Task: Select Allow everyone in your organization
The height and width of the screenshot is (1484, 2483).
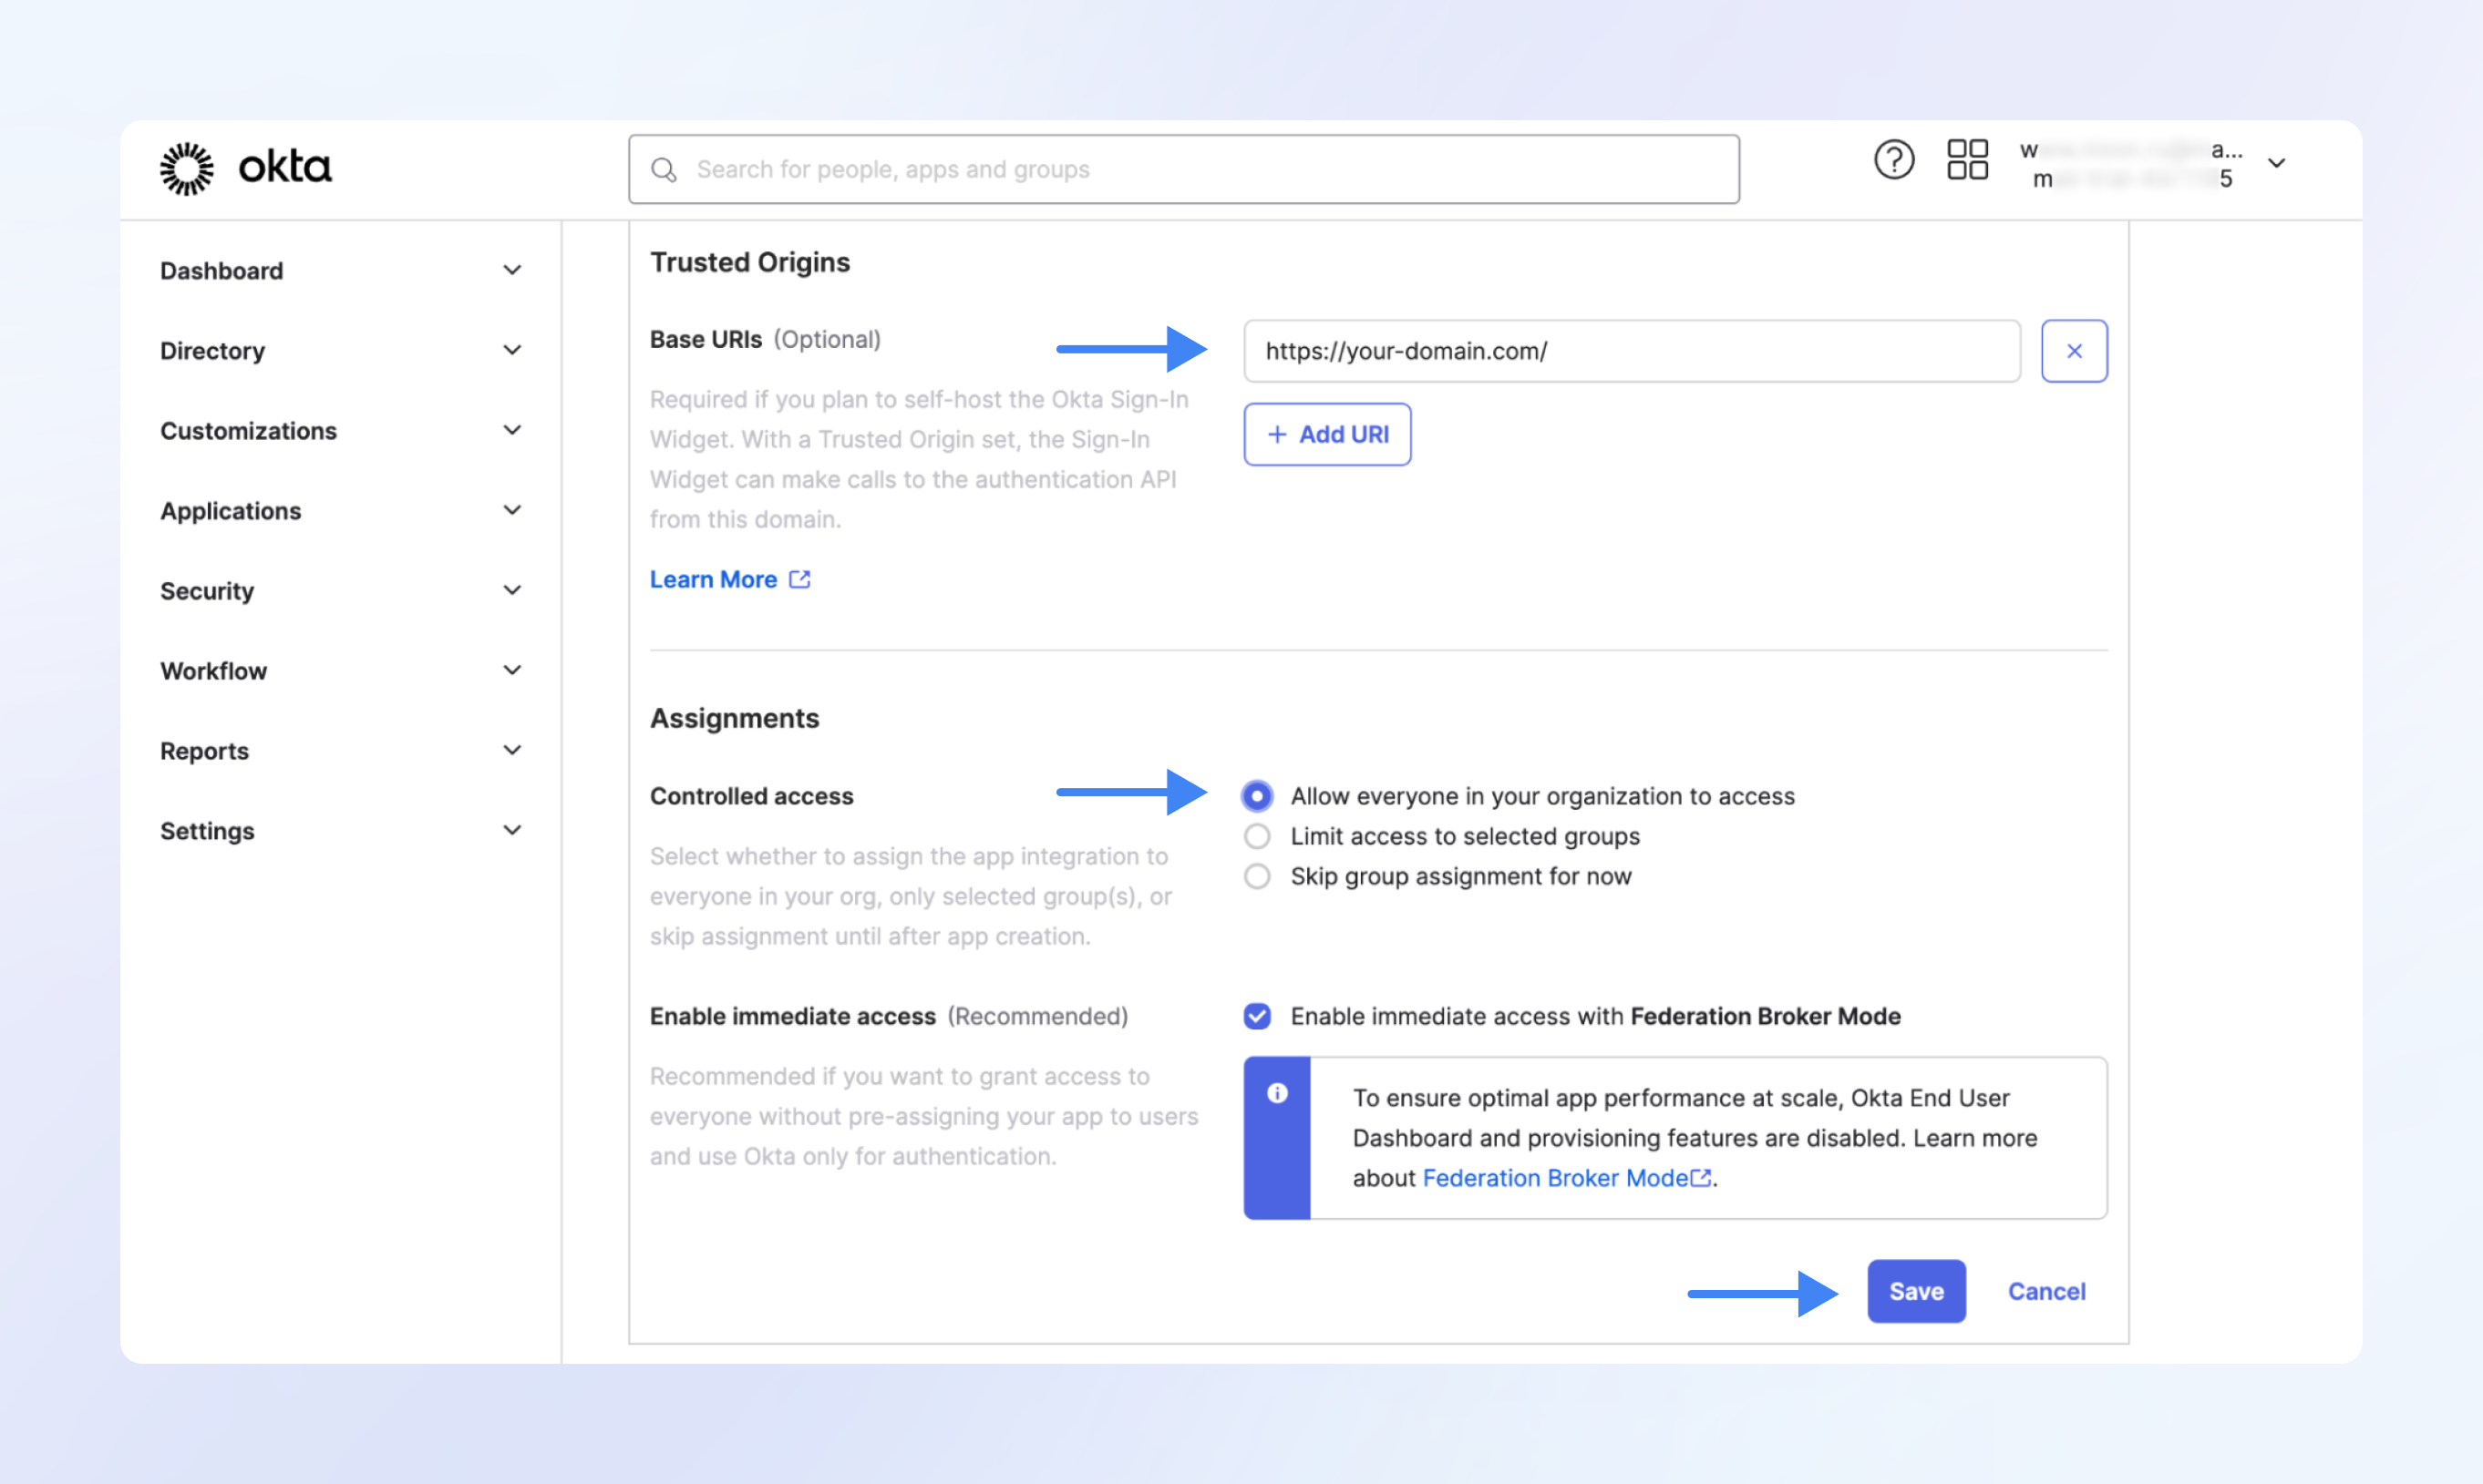Action: (1258, 796)
